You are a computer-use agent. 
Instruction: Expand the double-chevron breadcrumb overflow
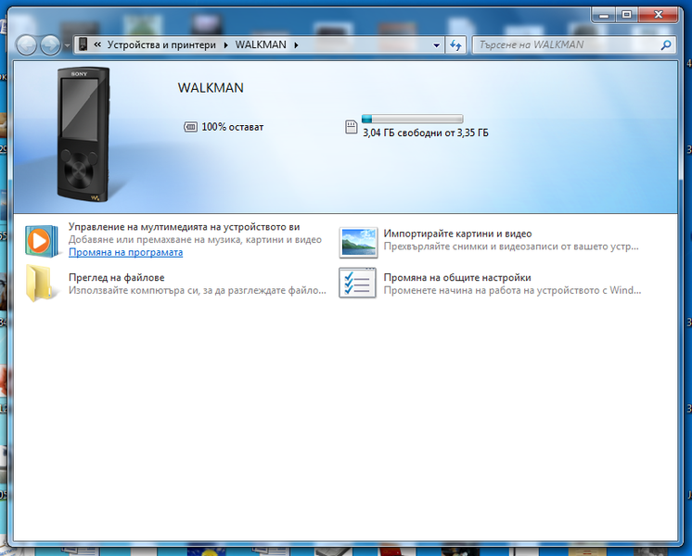[x=97, y=44]
